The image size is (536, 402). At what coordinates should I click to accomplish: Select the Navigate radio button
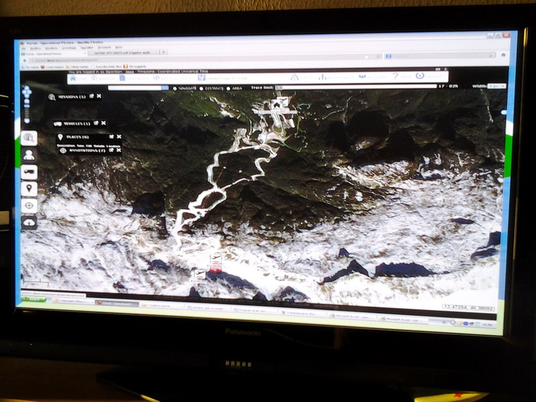(175, 88)
